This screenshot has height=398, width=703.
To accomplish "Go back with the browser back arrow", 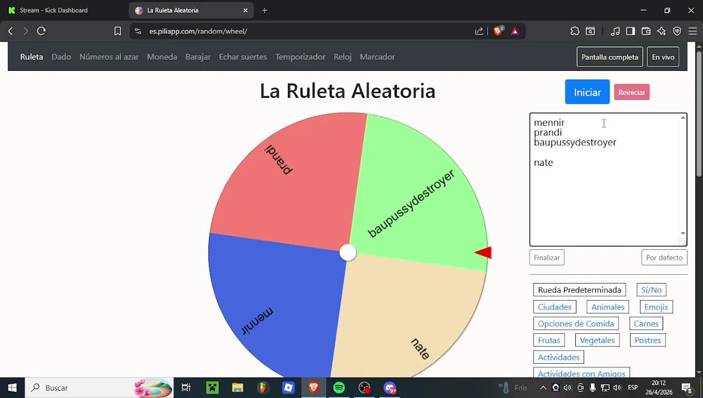I will point(11,32).
